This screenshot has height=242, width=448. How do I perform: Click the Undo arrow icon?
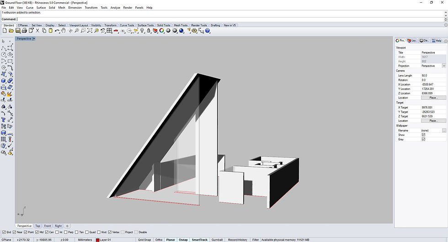[57, 31]
